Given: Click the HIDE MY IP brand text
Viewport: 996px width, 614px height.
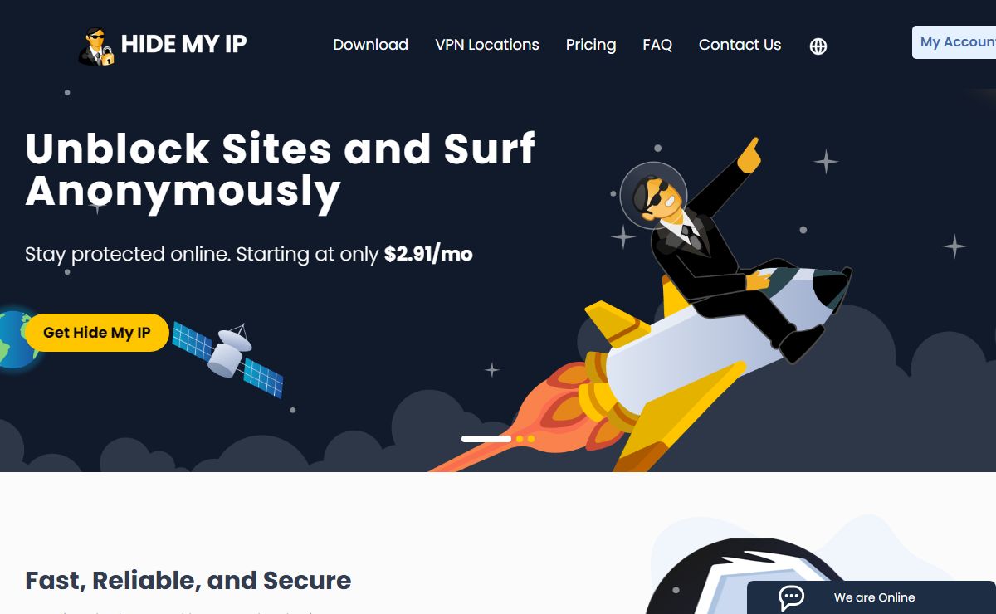Looking at the screenshot, I should 184,44.
